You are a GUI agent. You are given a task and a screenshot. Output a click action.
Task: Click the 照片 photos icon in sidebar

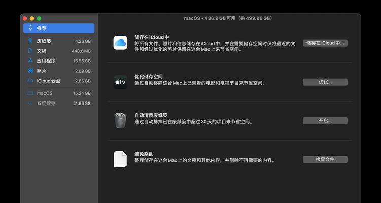[30, 71]
